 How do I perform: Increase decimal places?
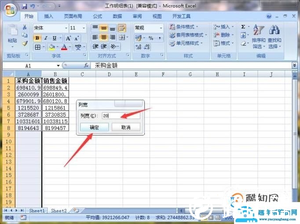(x=138, y=47)
